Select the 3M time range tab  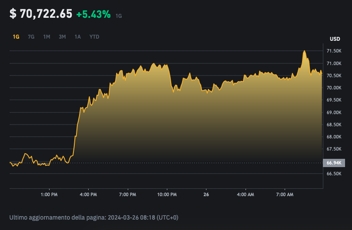click(62, 37)
